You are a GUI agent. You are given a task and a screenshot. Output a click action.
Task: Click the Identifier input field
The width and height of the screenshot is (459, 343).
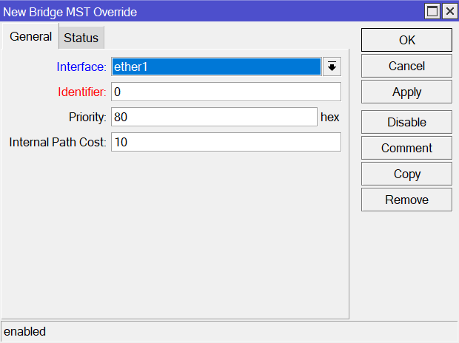click(226, 92)
